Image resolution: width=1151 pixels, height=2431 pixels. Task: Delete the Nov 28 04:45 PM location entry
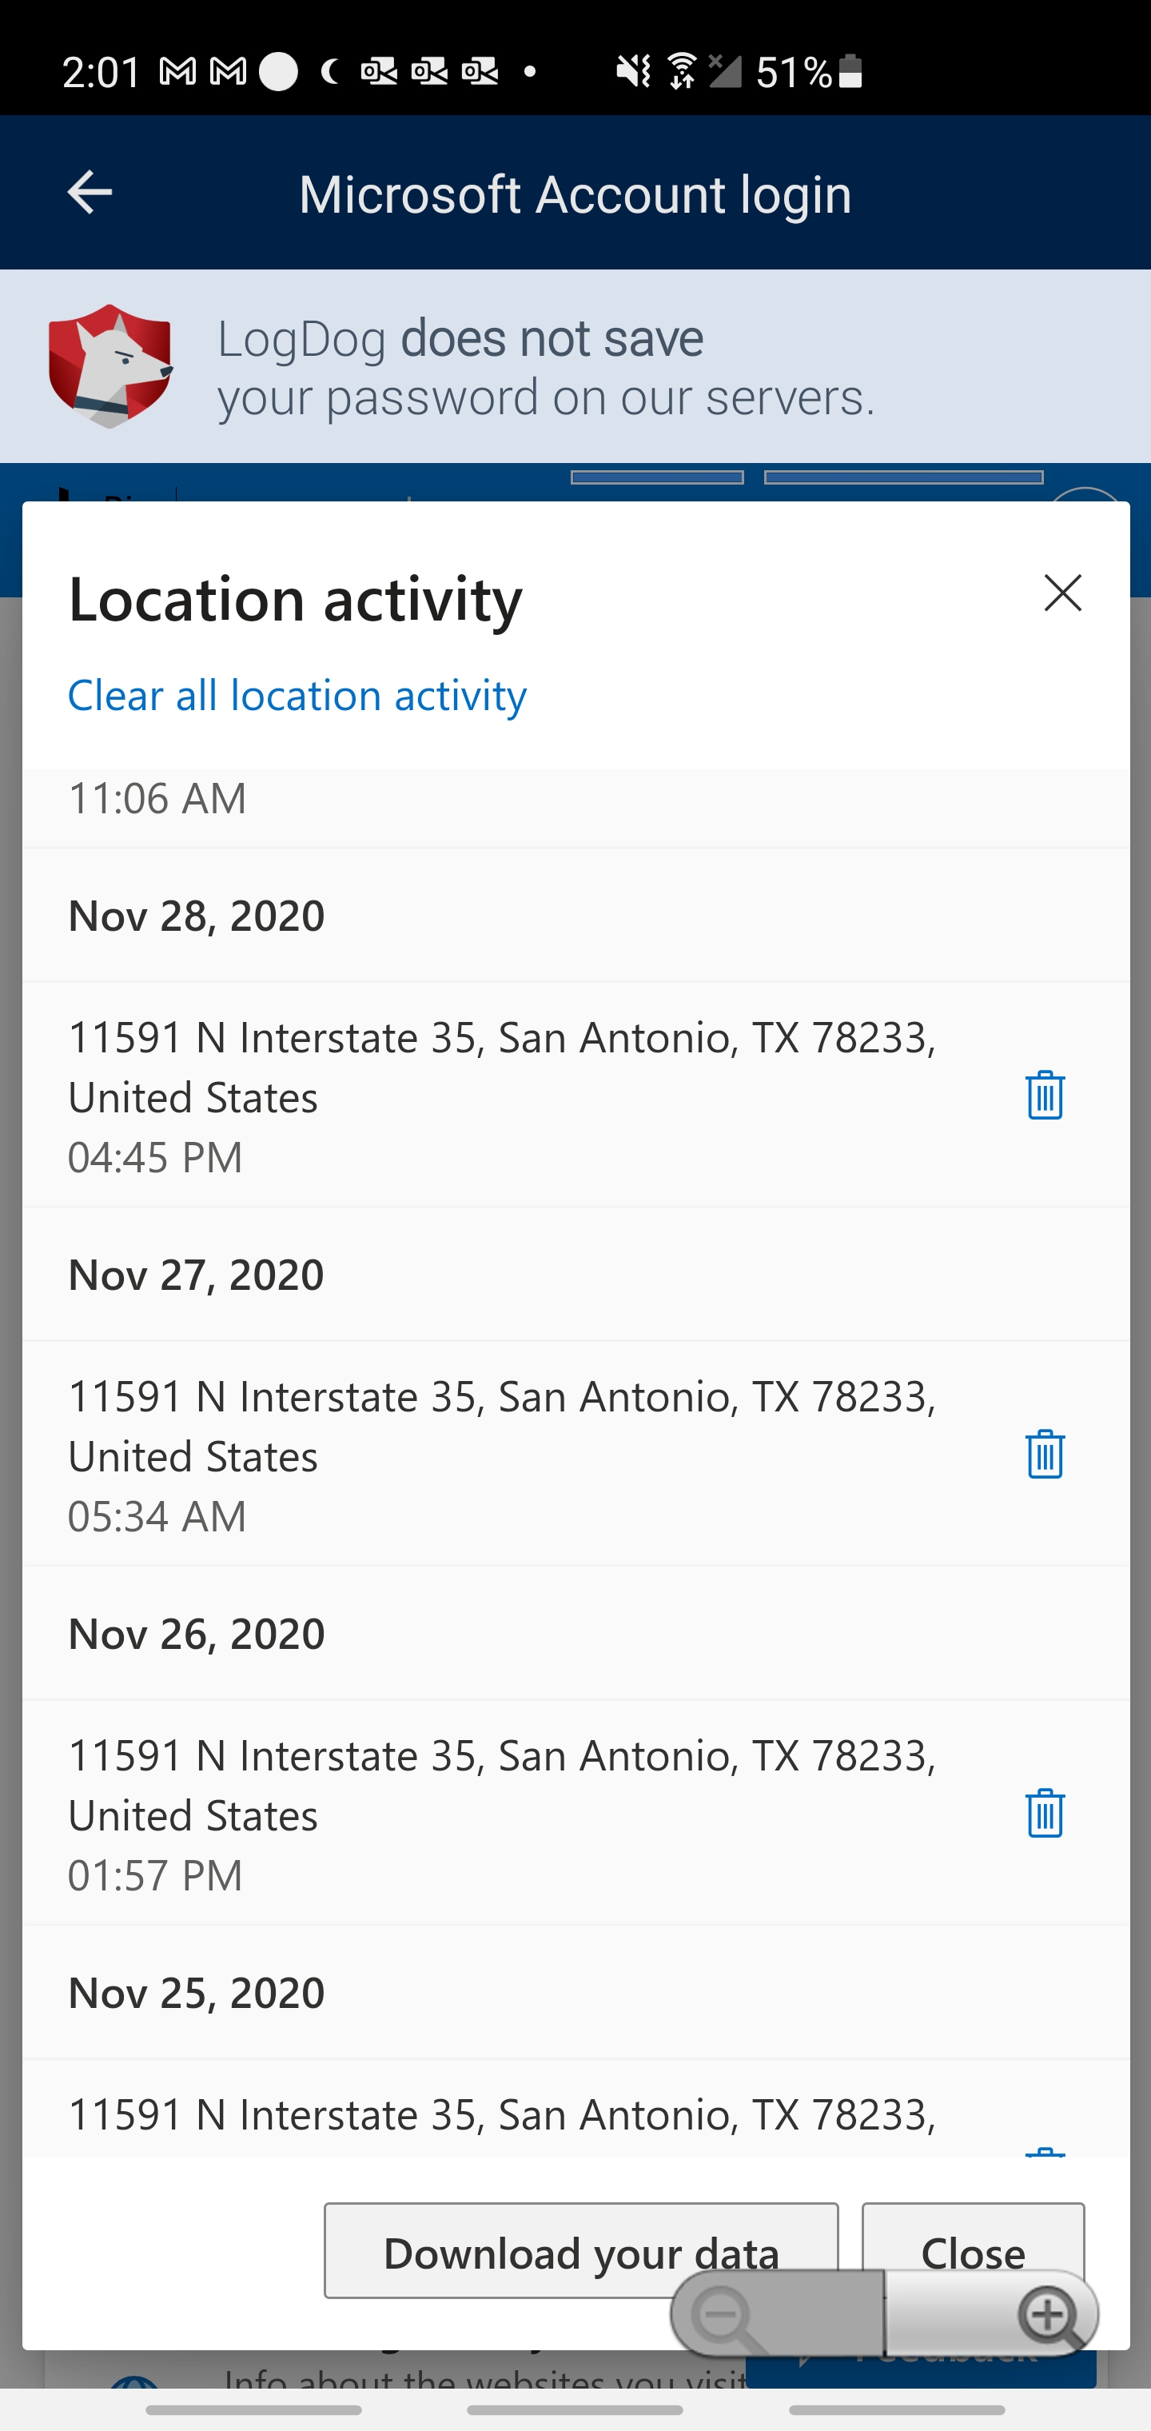click(x=1045, y=1095)
